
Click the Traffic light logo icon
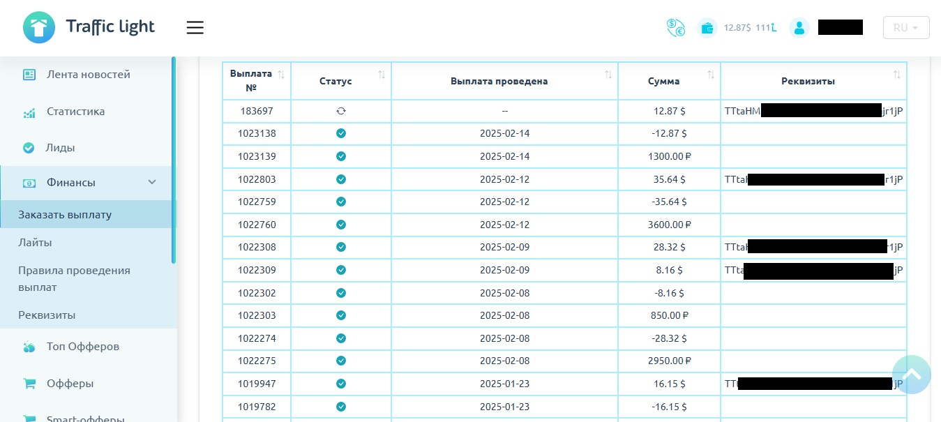pos(38,28)
